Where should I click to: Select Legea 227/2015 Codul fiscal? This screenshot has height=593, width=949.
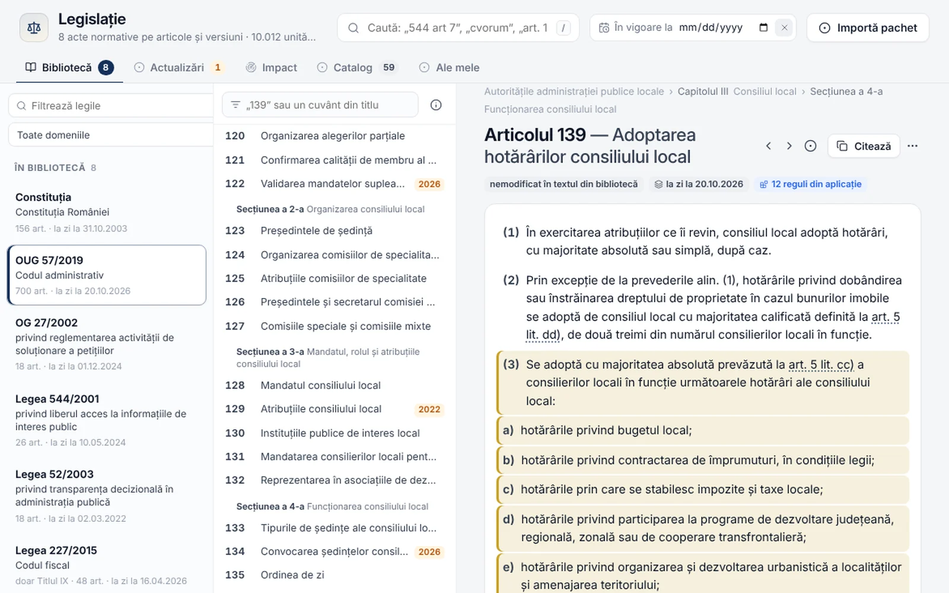pyautogui.click(x=107, y=565)
